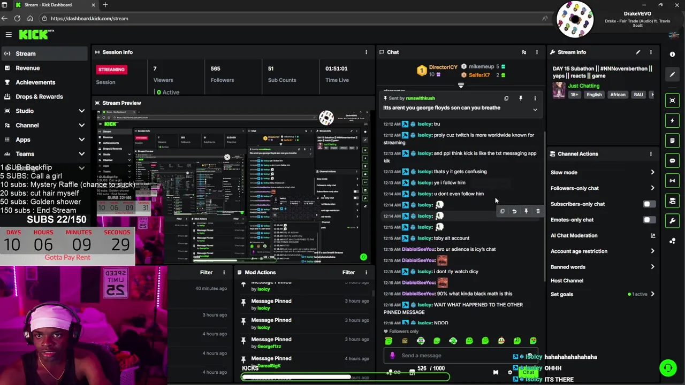Expand the Apps sidebar section

[x=81, y=140]
